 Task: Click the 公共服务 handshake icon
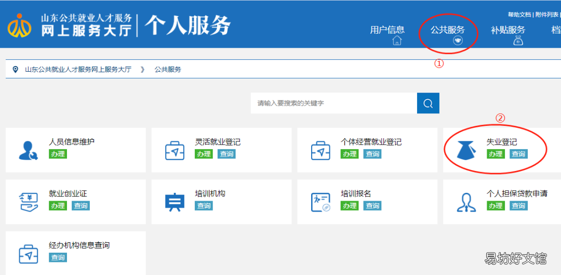click(458, 41)
